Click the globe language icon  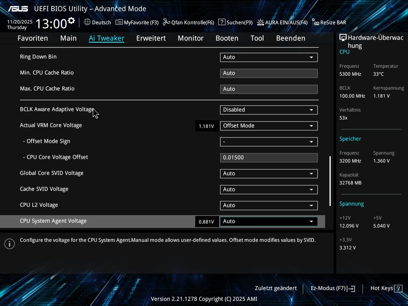(87, 22)
